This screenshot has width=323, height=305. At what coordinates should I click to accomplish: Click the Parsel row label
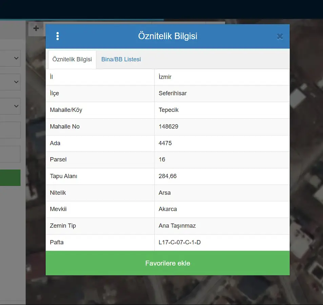coord(58,159)
